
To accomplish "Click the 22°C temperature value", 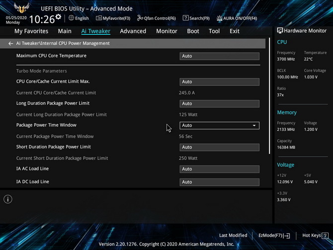I will click(308, 59).
